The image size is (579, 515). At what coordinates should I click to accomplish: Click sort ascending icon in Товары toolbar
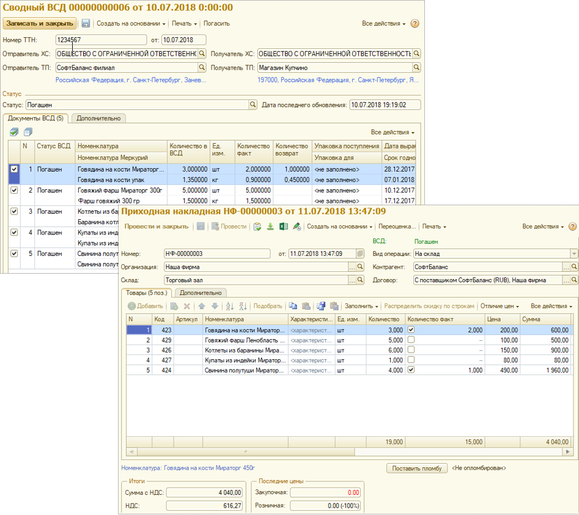point(230,306)
